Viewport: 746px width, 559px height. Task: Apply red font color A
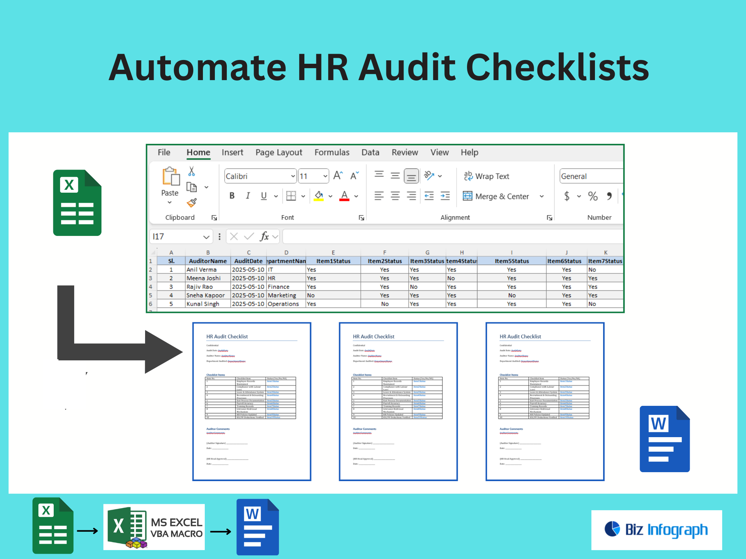coord(344,196)
